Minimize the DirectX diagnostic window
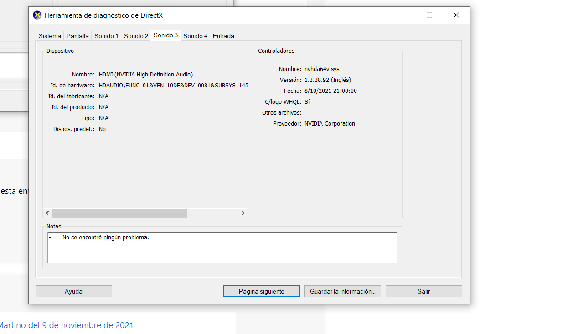The height and width of the screenshot is (334, 578). (x=403, y=15)
